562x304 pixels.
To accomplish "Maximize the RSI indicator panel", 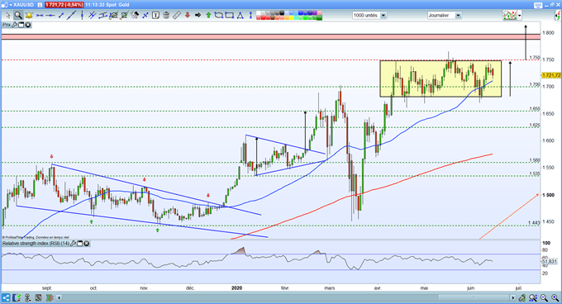I will pyautogui.click(x=80, y=244).
